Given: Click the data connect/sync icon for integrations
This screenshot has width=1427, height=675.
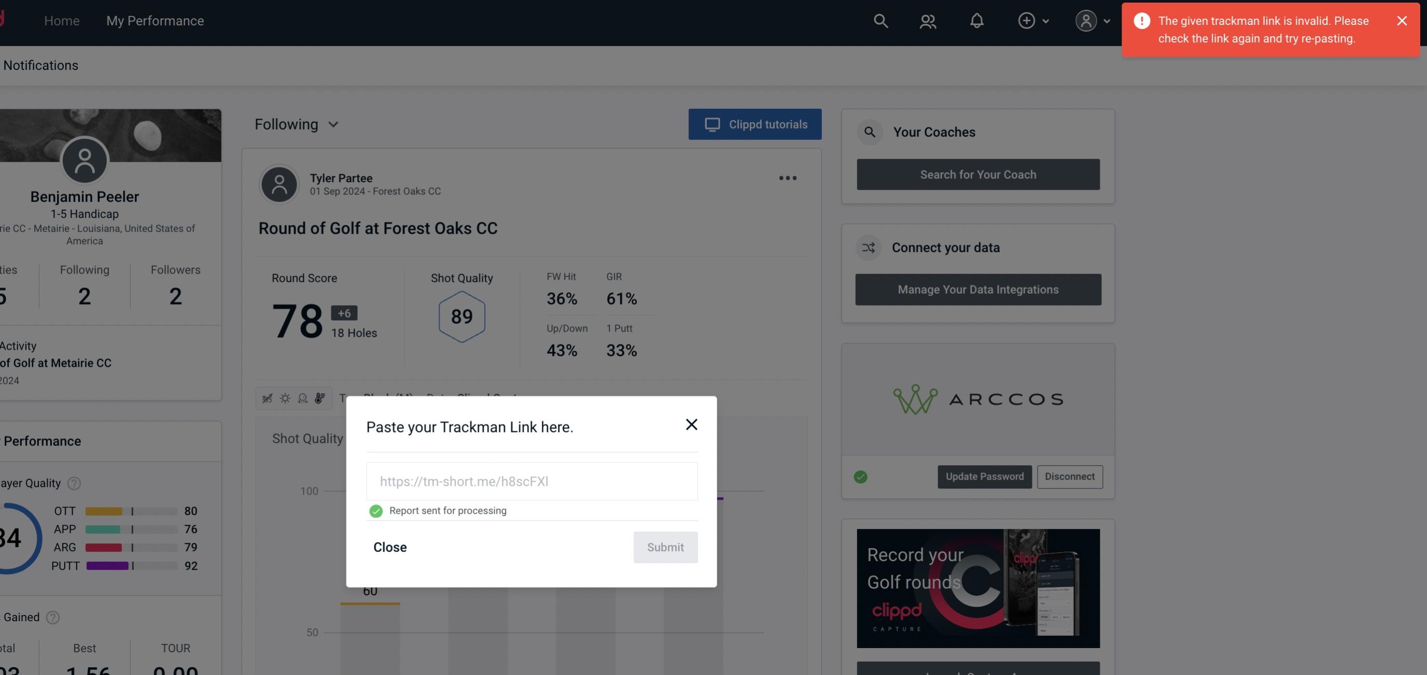Looking at the screenshot, I should tap(869, 247).
